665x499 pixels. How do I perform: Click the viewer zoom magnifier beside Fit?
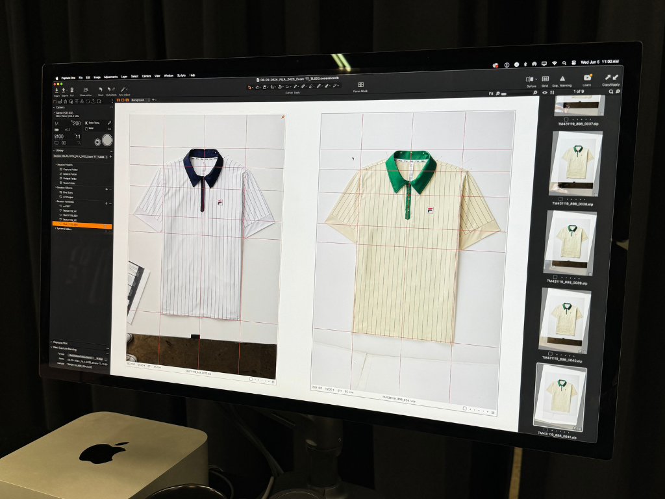(498, 94)
